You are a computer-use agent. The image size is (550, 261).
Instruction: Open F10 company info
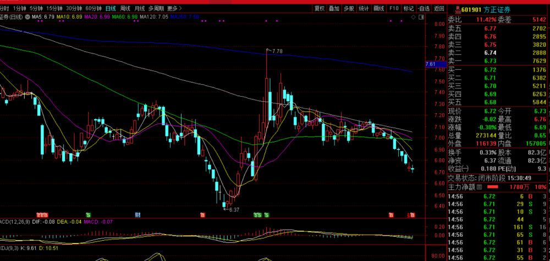[x=394, y=8]
